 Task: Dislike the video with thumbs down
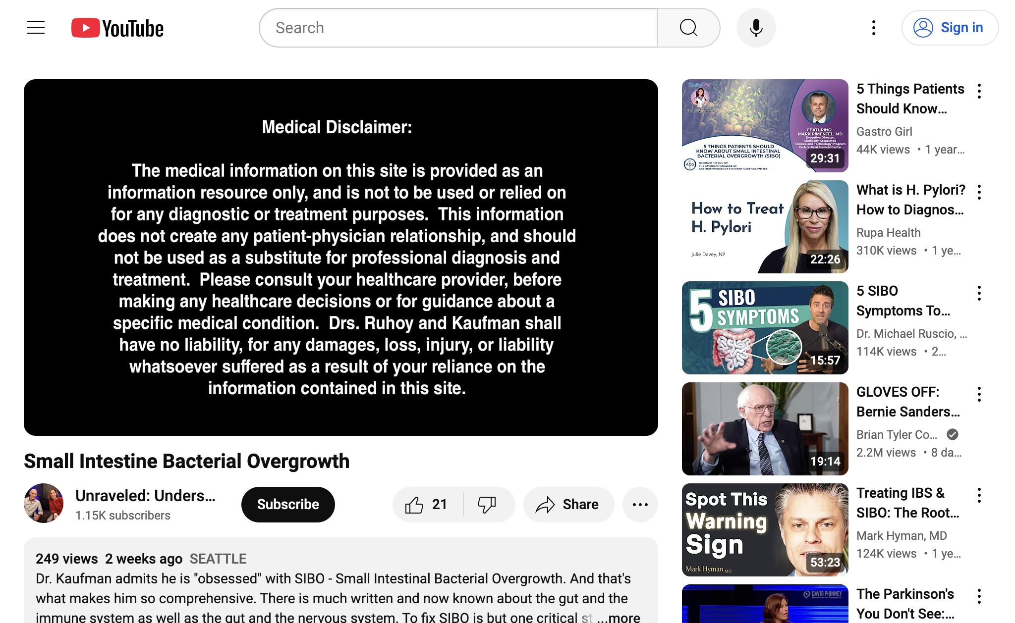click(x=488, y=505)
